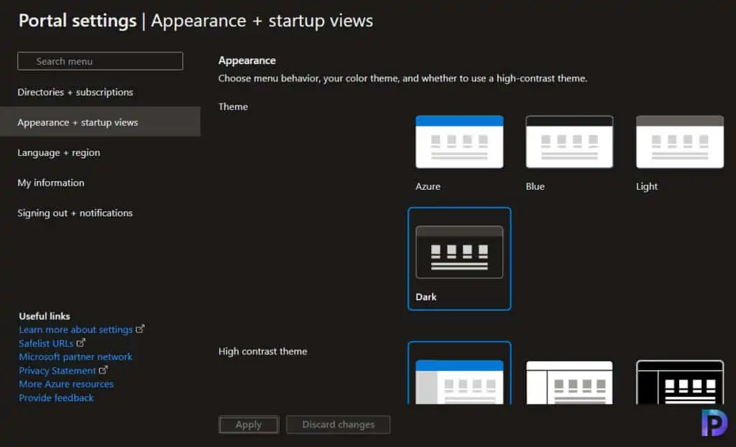Select the Light theme thumbnail
This screenshot has height=447, width=736.
(680, 142)
